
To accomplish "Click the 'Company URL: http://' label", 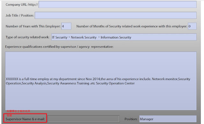I will coord(22,4).
